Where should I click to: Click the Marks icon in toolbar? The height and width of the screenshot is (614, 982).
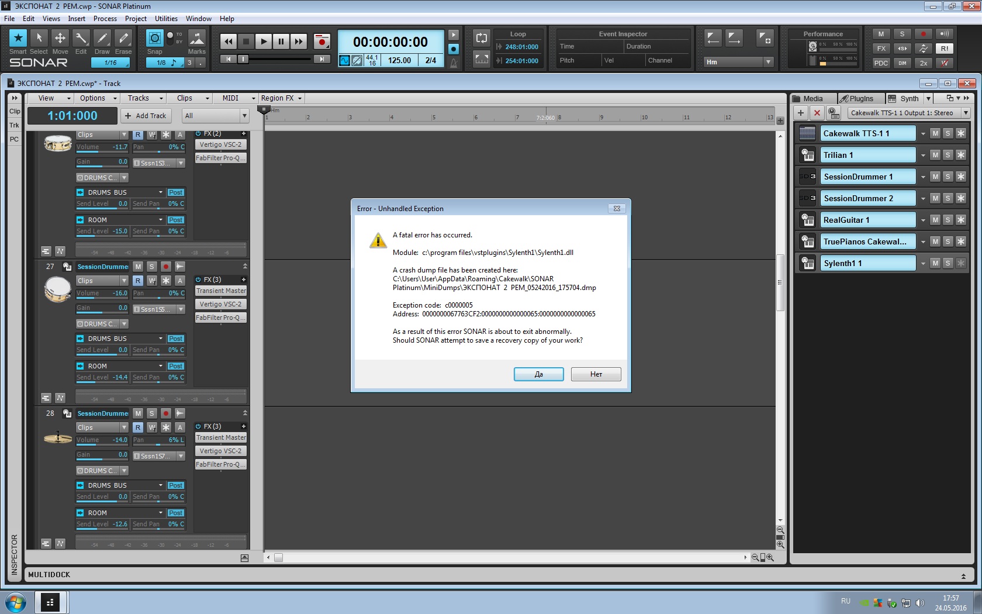tap(197, 38)
